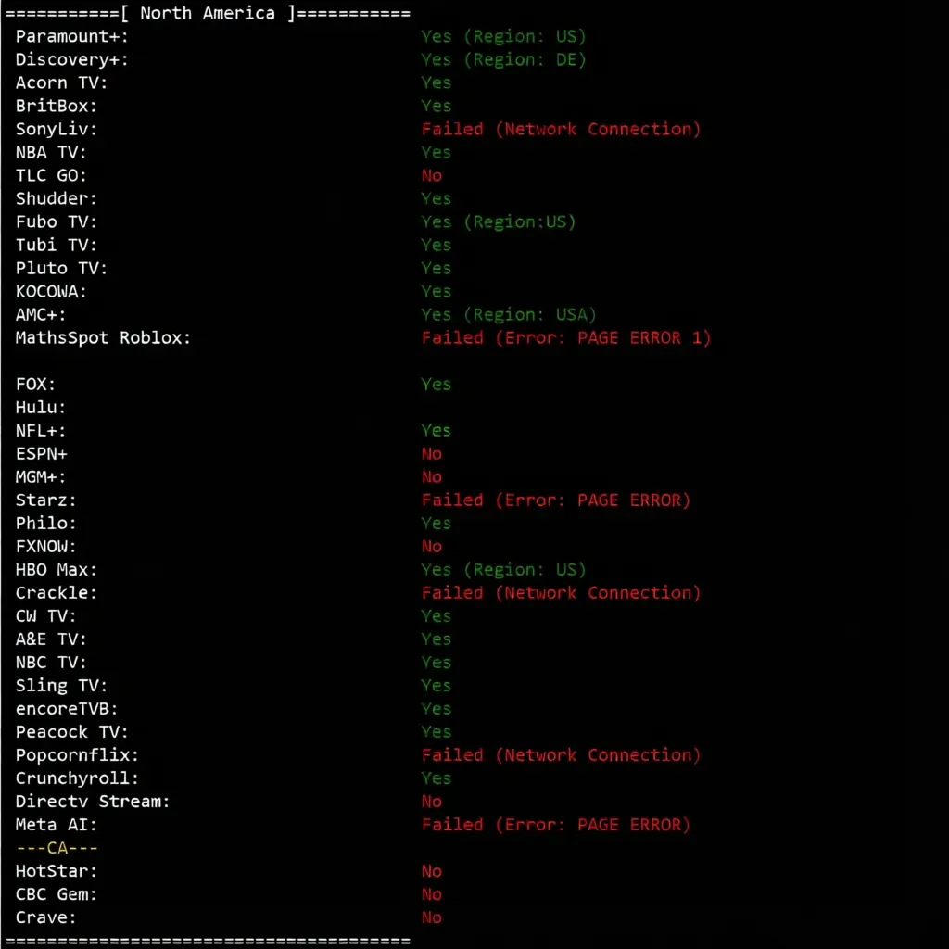Click the 'Starz:' label
The image size is (949, 949).
click(x=46, y=500)
